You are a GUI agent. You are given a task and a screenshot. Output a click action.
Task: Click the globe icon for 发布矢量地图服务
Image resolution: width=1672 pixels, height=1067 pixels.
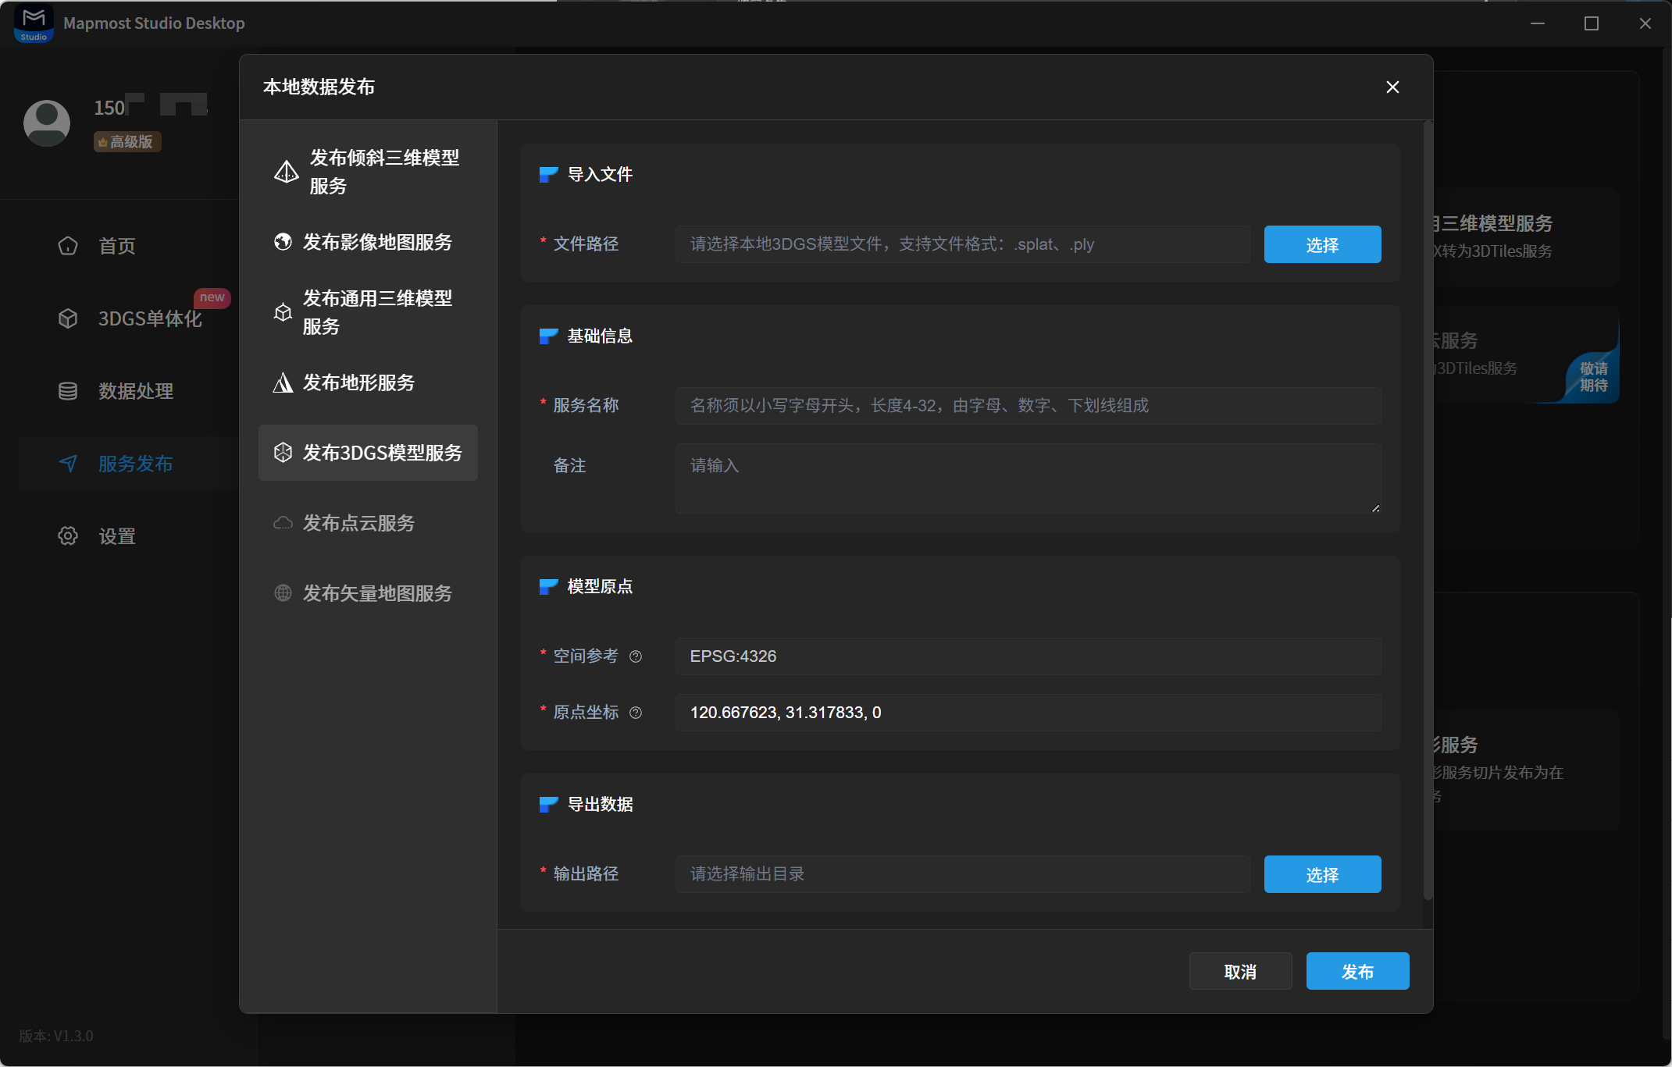pos(283,593)
